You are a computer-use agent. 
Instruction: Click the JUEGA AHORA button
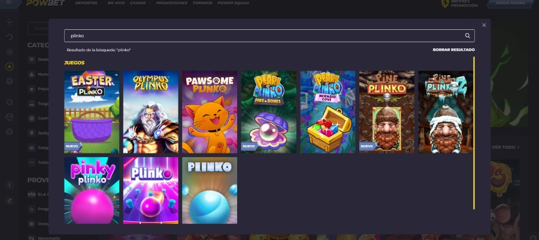[510, 3]
